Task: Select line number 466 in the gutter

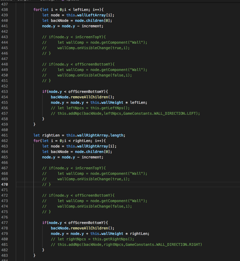Action: tap(5, 163)
